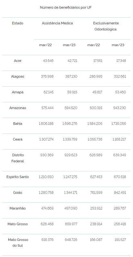This screenshot has height=257, width=133.
Task: Click Bahia value 1.606.188
Action: [x=46, y=124]
